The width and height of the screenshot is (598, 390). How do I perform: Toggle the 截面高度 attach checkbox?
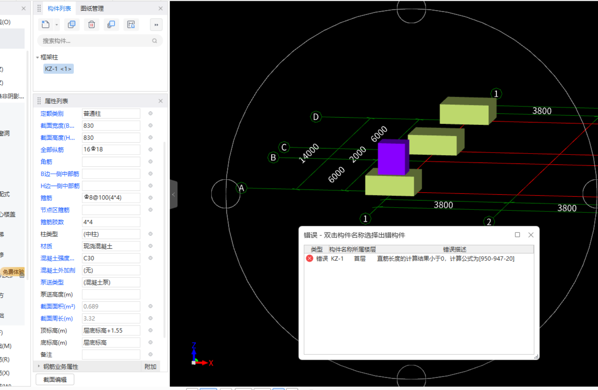[x=150, y=137]
